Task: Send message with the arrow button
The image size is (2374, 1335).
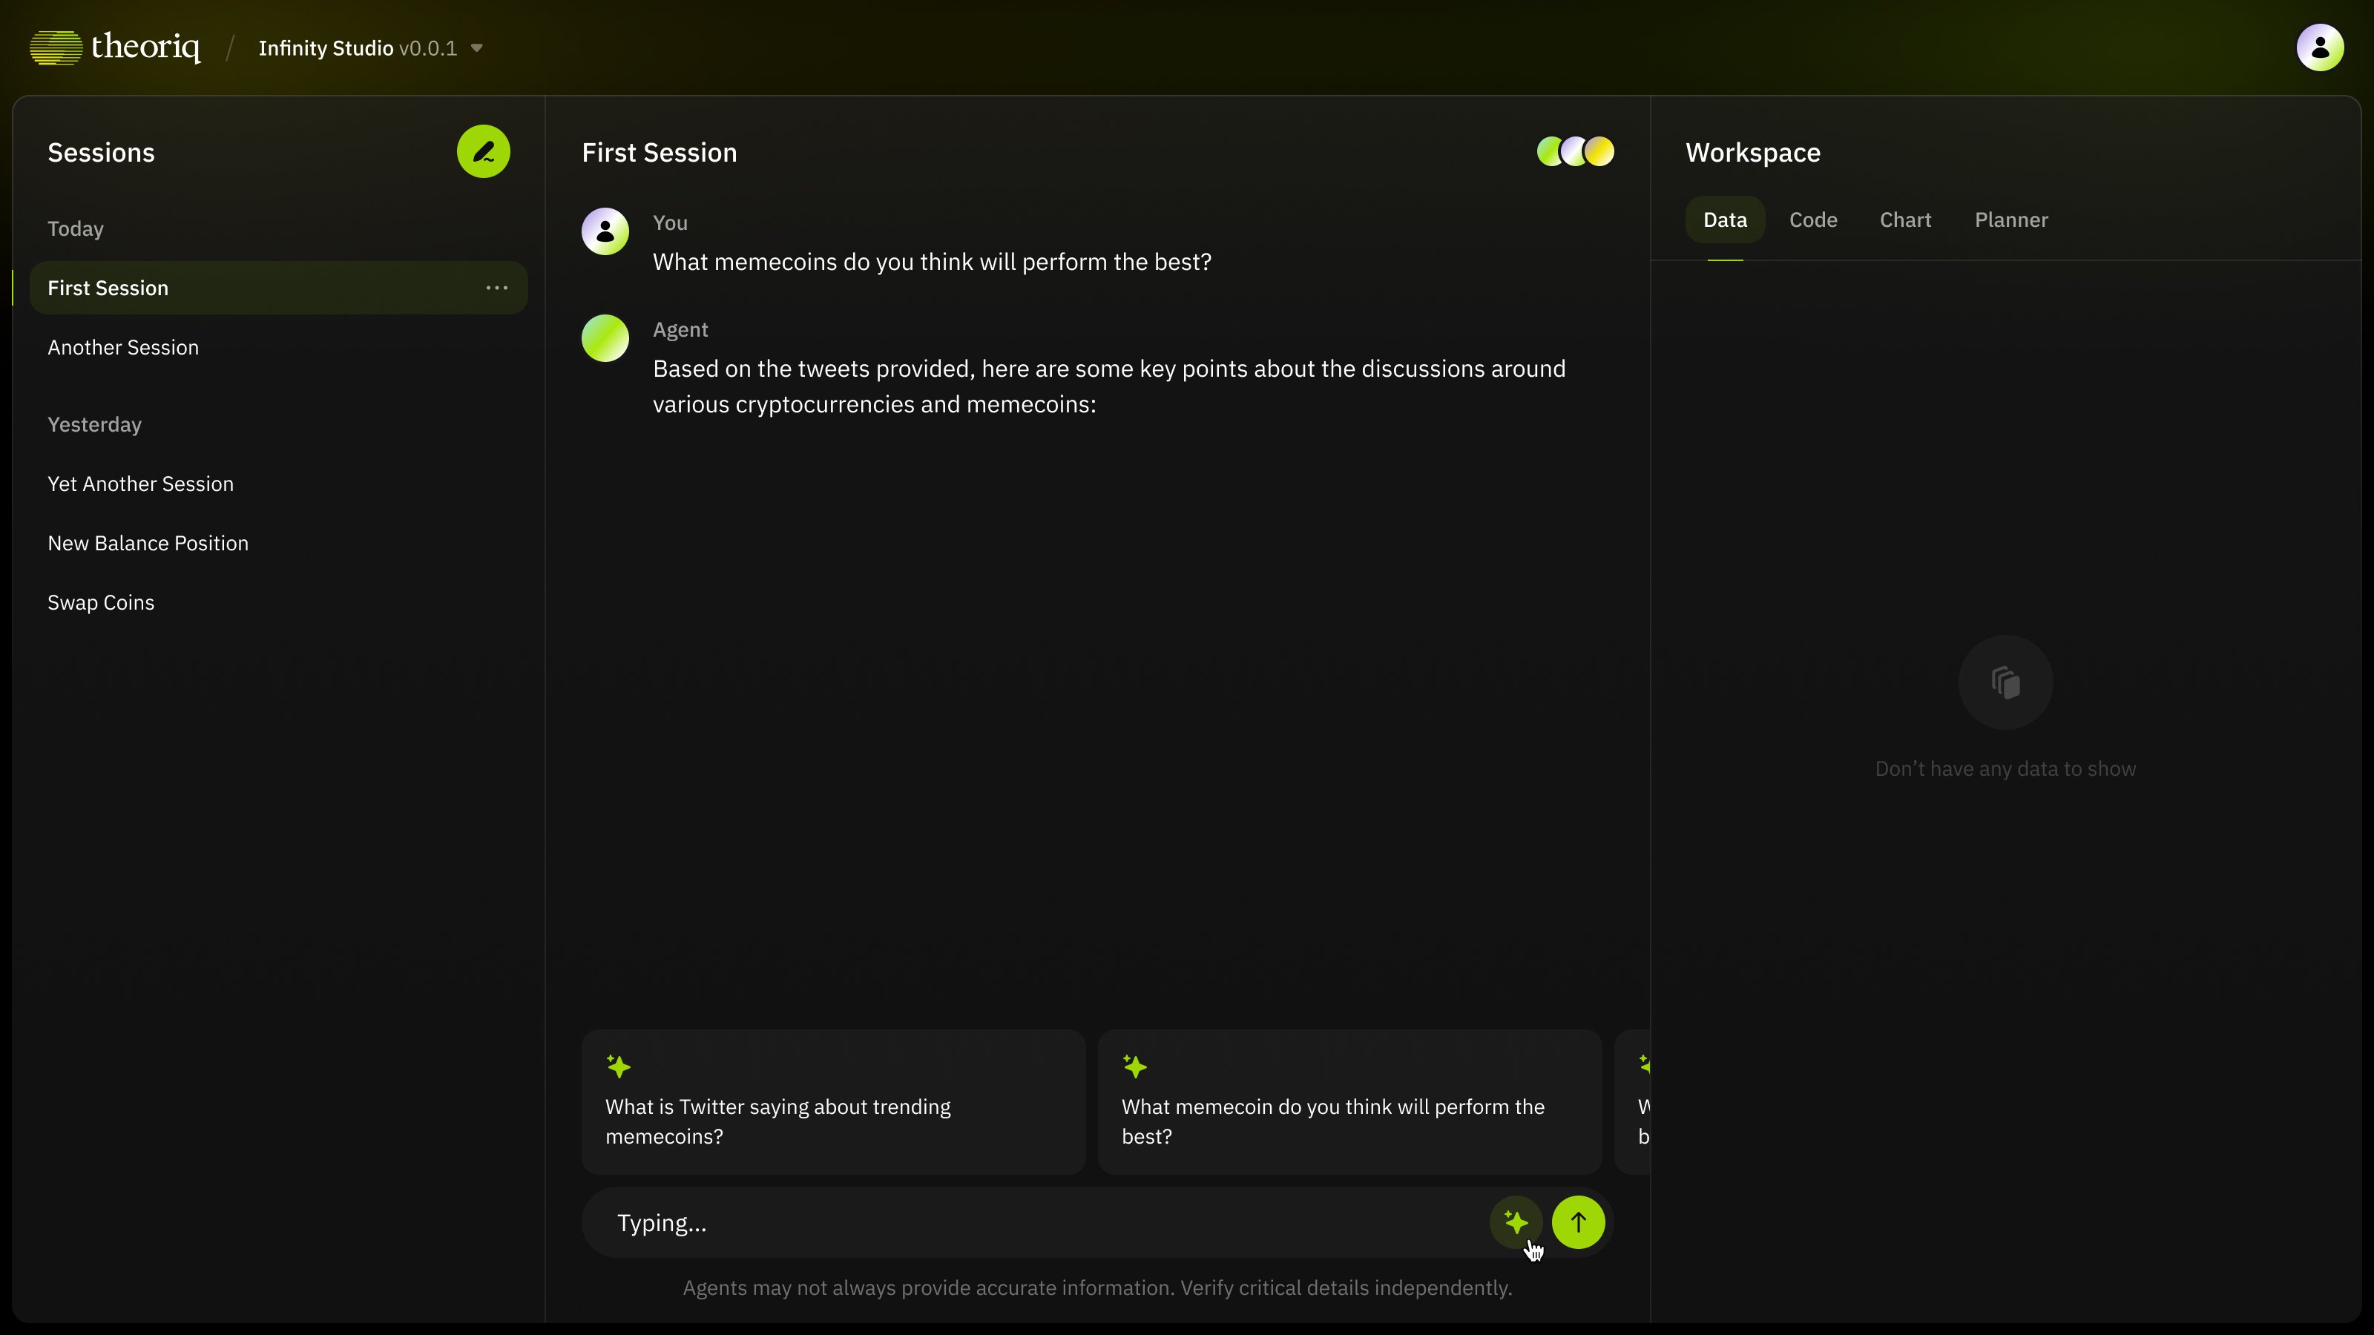Action: (x=1578, y=1222)
